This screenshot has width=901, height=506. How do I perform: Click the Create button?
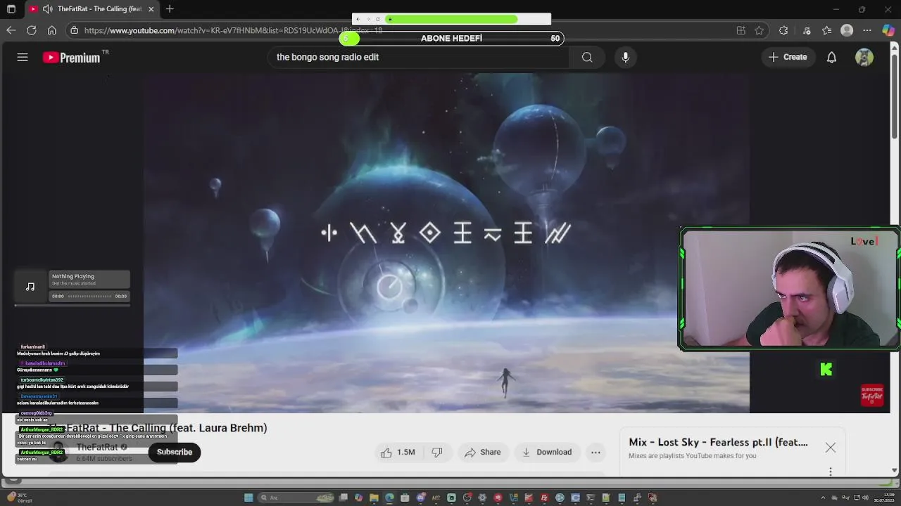click(x=788, y=58)
